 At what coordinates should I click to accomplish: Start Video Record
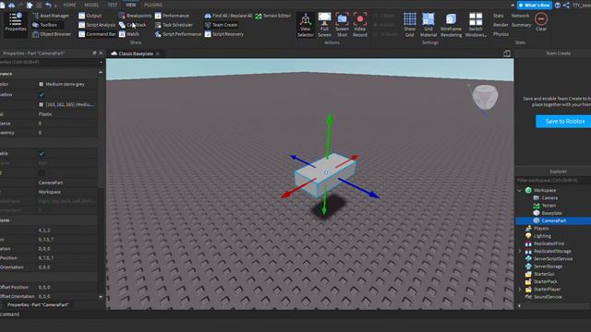point(360,25)
